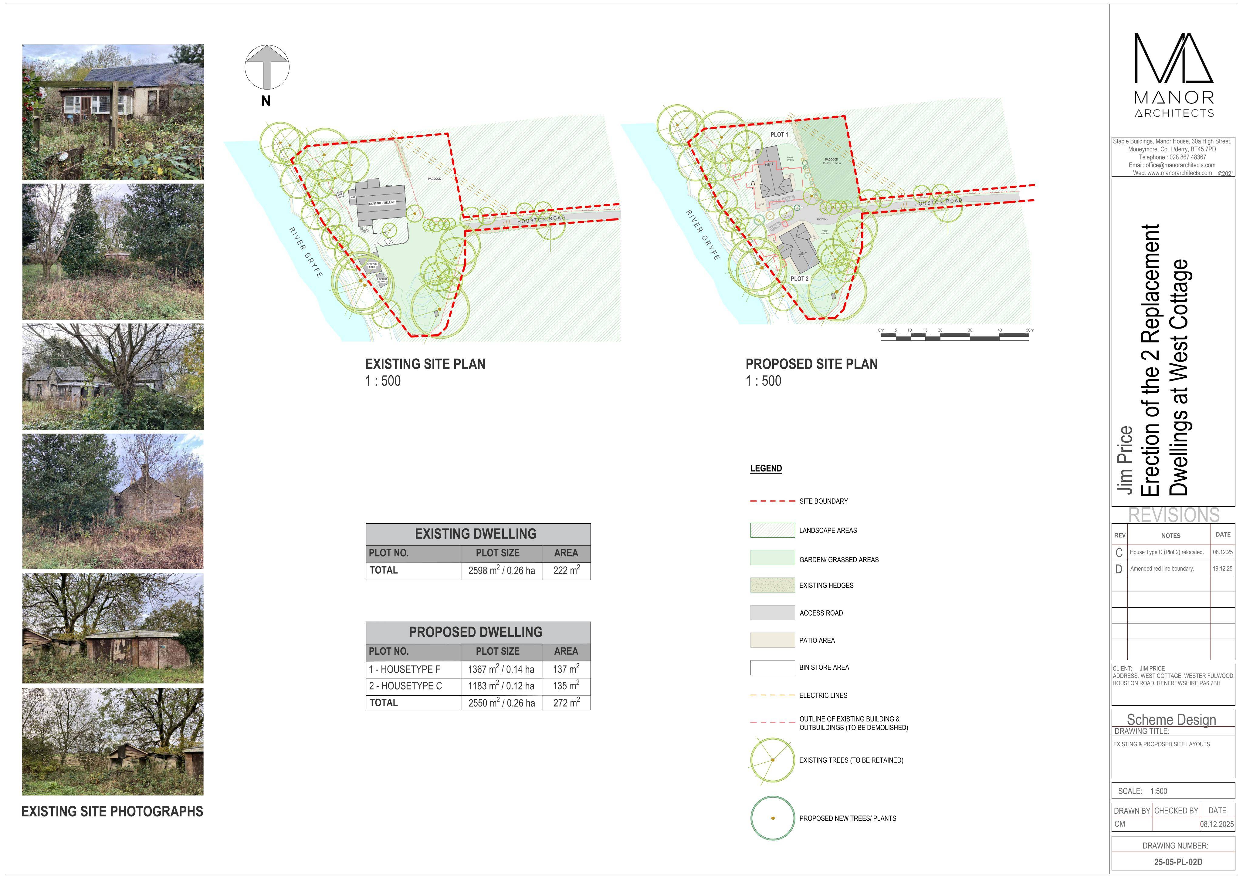Select the '1183 m² / 0.12 ha' cell
Image resolution: width=1243 pixels, height=878 pixels.
[x=501, y=686]
